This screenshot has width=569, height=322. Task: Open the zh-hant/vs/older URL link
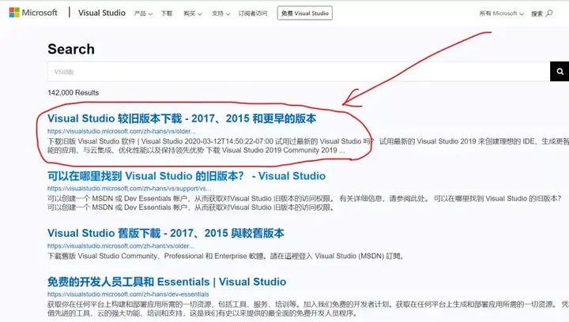[121, 246]
